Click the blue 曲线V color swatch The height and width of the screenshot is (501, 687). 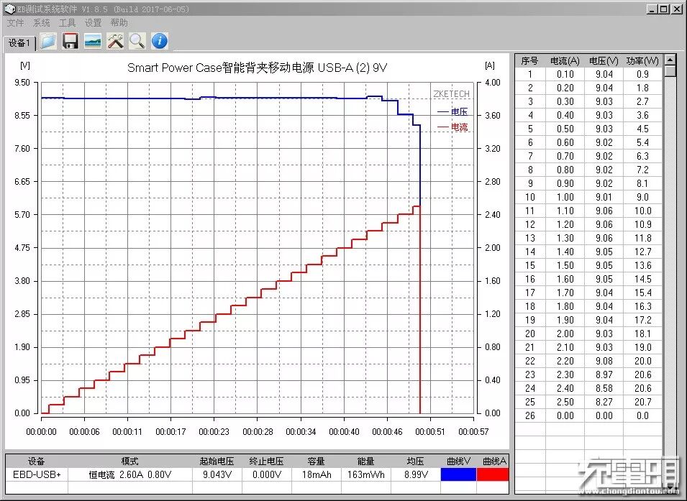pos(458,474)
